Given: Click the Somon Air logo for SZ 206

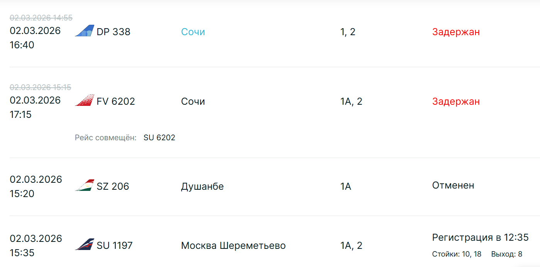Looking at the screenshot, I should pyautogui.click(x=85, y=185).
